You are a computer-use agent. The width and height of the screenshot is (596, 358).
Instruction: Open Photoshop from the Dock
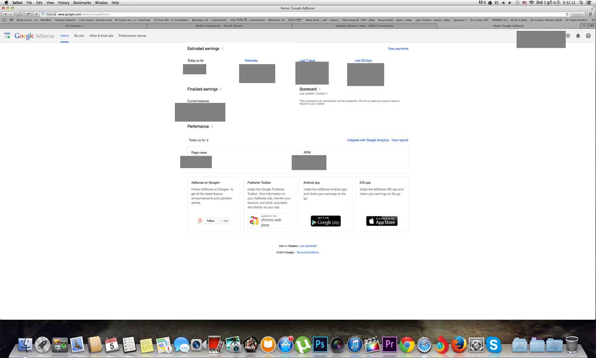pos(320,344)
